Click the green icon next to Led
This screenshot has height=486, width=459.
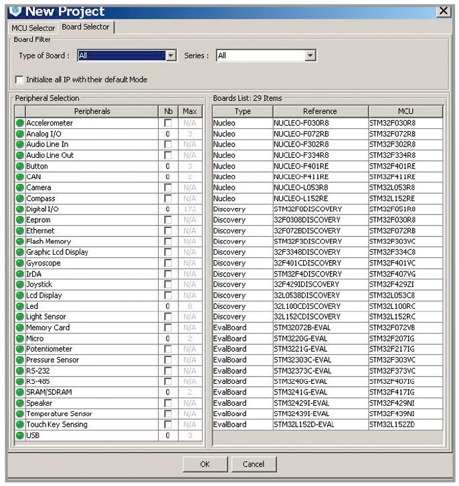tap(20, 306)
